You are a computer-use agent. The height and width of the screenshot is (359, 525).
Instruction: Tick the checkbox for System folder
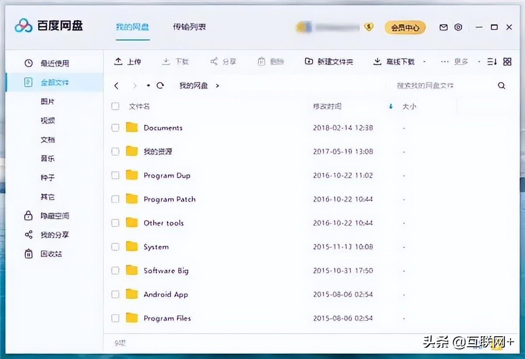115,246
